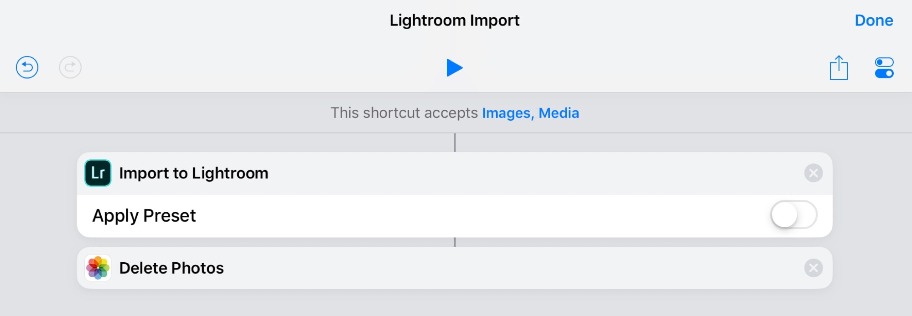The width and height of the screenshot is (912, 316).
Task: Click the Apply Preset label
Action: [145, 214]
